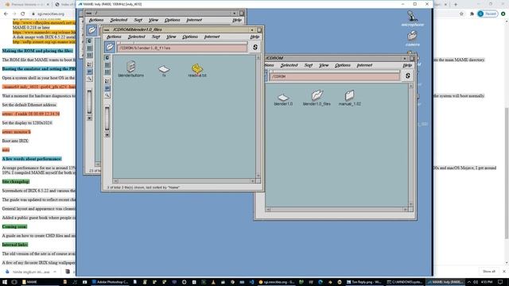The image size is (509, 286).
Task: Open Internet menu in blender1.0_files window
Action: (212, 37)
